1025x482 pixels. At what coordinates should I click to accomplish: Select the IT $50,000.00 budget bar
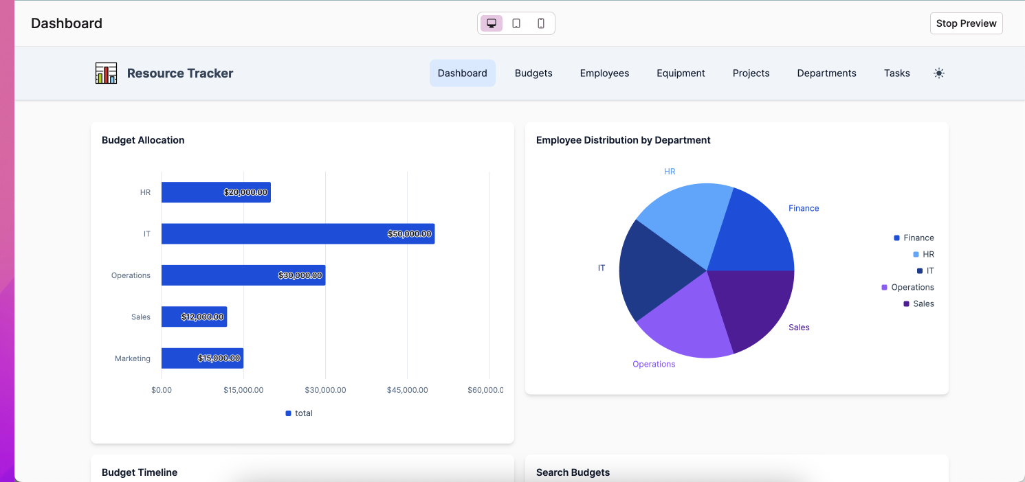(x=298, y=233)
